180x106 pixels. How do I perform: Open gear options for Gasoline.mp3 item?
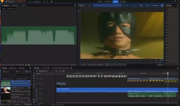pos(29,81)
